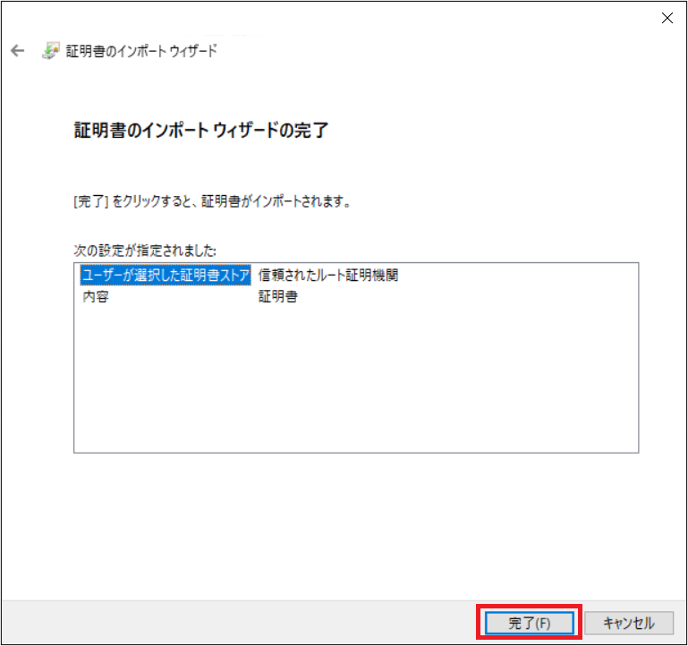Click empty space inside the settings list box
This screenshot has width=688, height=646.
tap(358, 385)
